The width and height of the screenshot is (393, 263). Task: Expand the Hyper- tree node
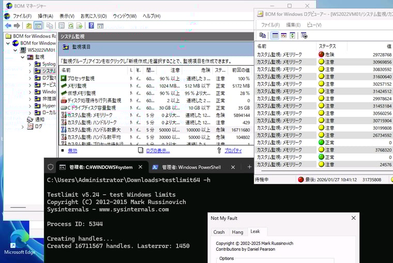pyautogui.click(x=30, y=106)
